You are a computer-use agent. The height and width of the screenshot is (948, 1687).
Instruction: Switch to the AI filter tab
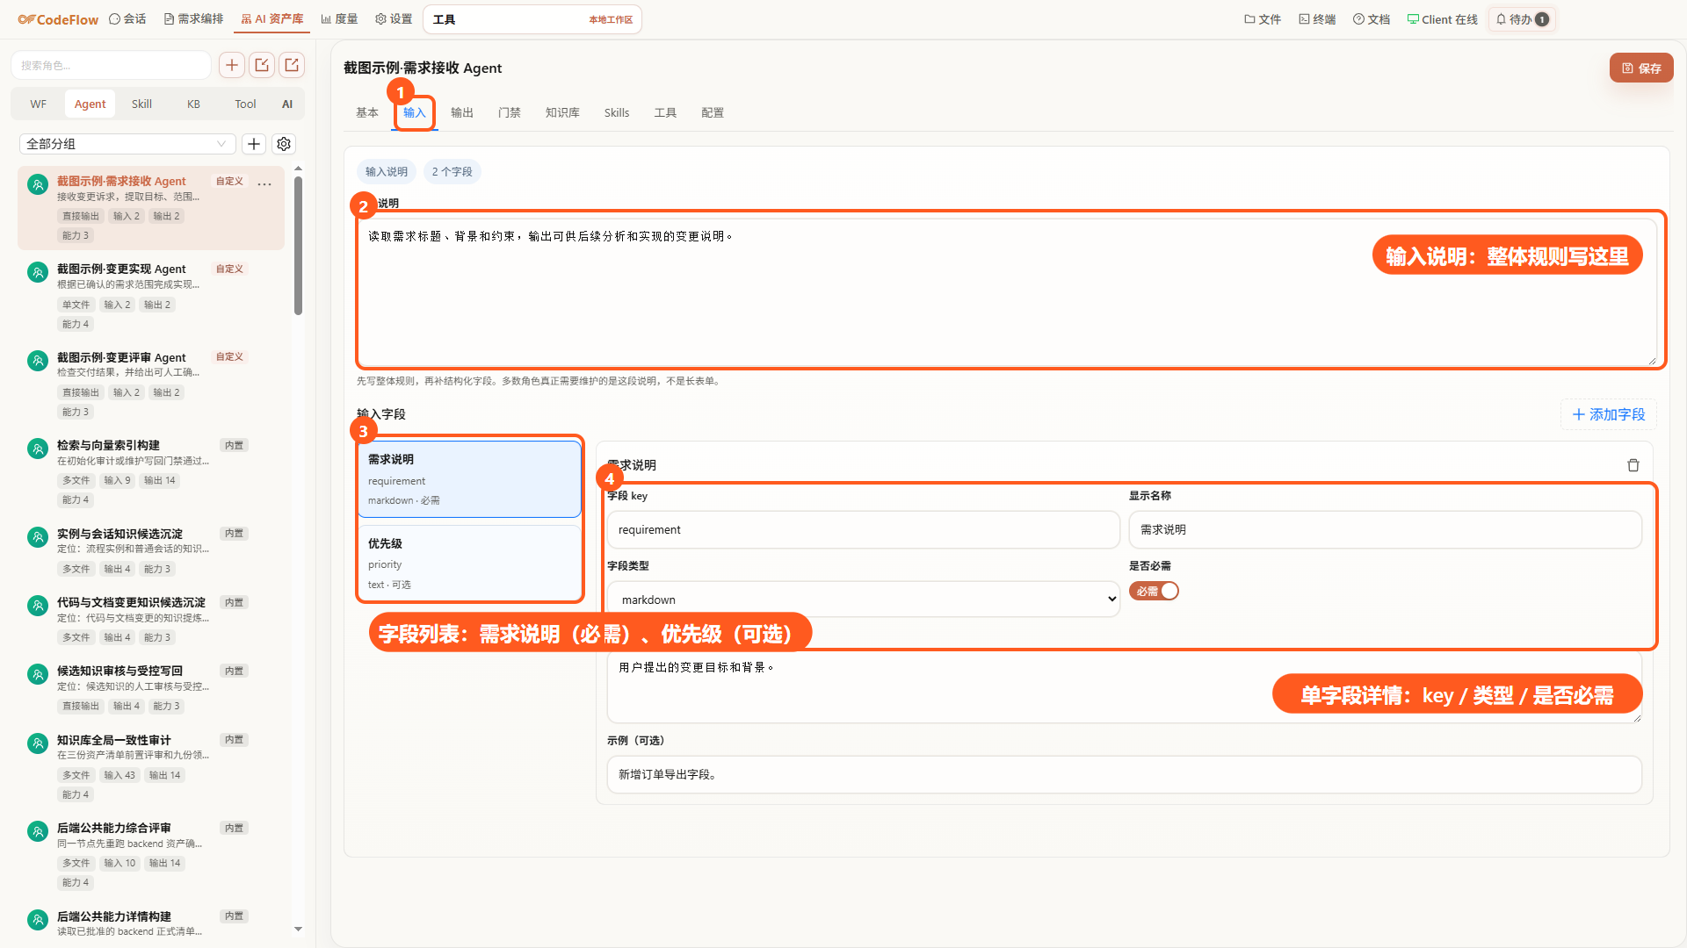tap(287, 104)
